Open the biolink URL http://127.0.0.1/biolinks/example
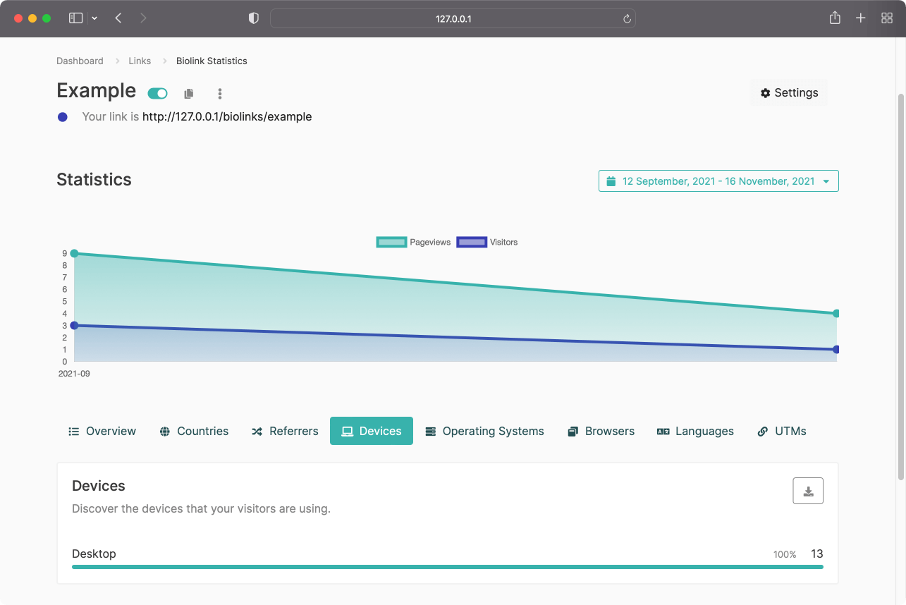 point(227,116)
